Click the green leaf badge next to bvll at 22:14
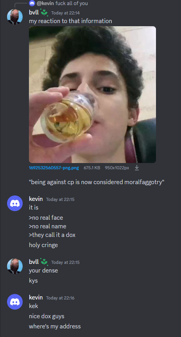 [44, 13]
